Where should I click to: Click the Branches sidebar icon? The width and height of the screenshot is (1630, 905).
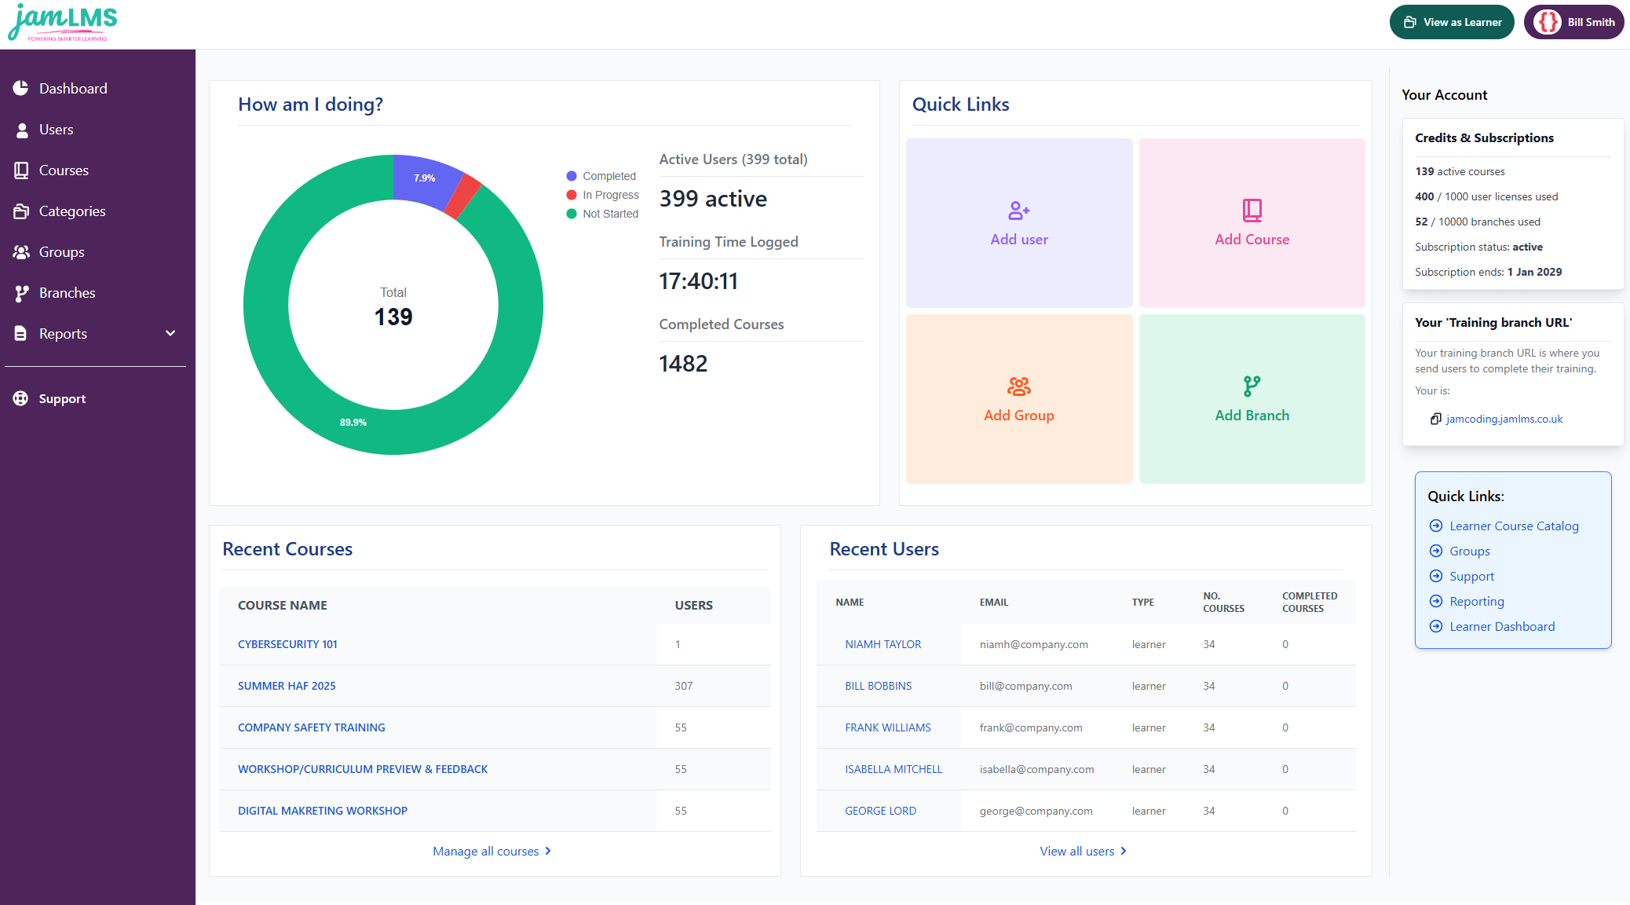21,293
